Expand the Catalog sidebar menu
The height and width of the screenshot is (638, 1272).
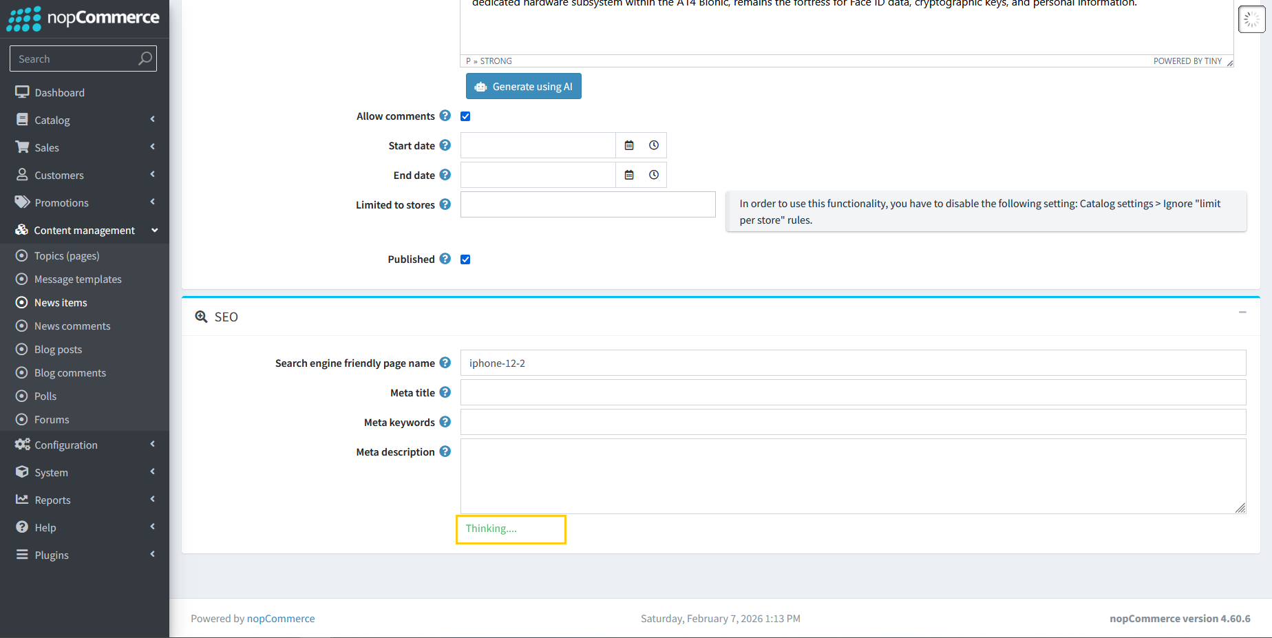click(x=85, y=120)
